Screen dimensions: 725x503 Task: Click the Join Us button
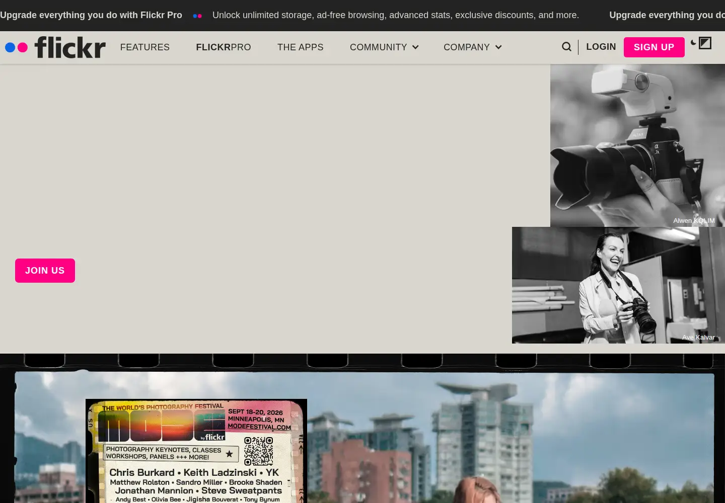pos(45,271)
